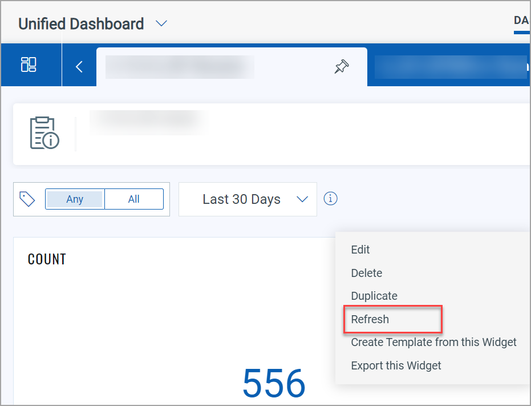Go back with the left chevron arrow

click(x=79, y=66)
